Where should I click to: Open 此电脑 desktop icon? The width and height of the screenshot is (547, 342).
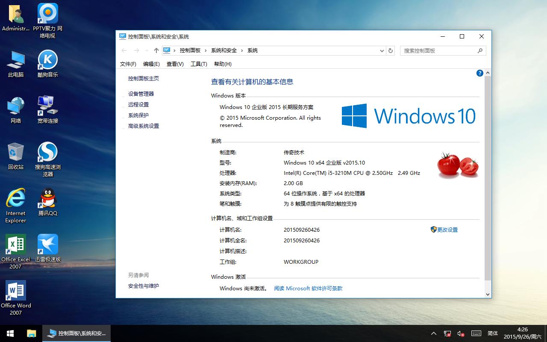(16, 64)
